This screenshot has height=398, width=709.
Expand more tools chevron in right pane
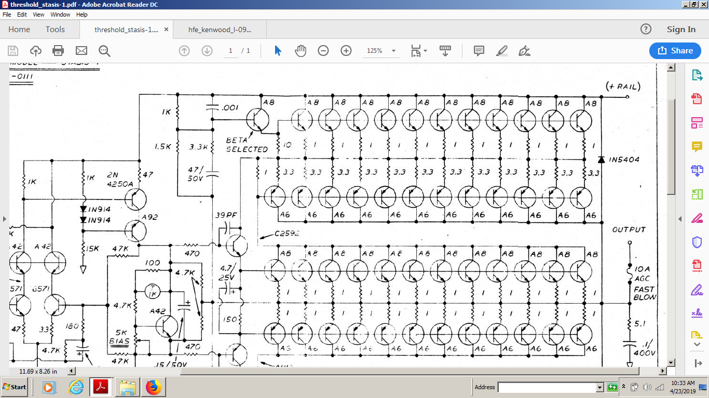click(x=697, y=345)
